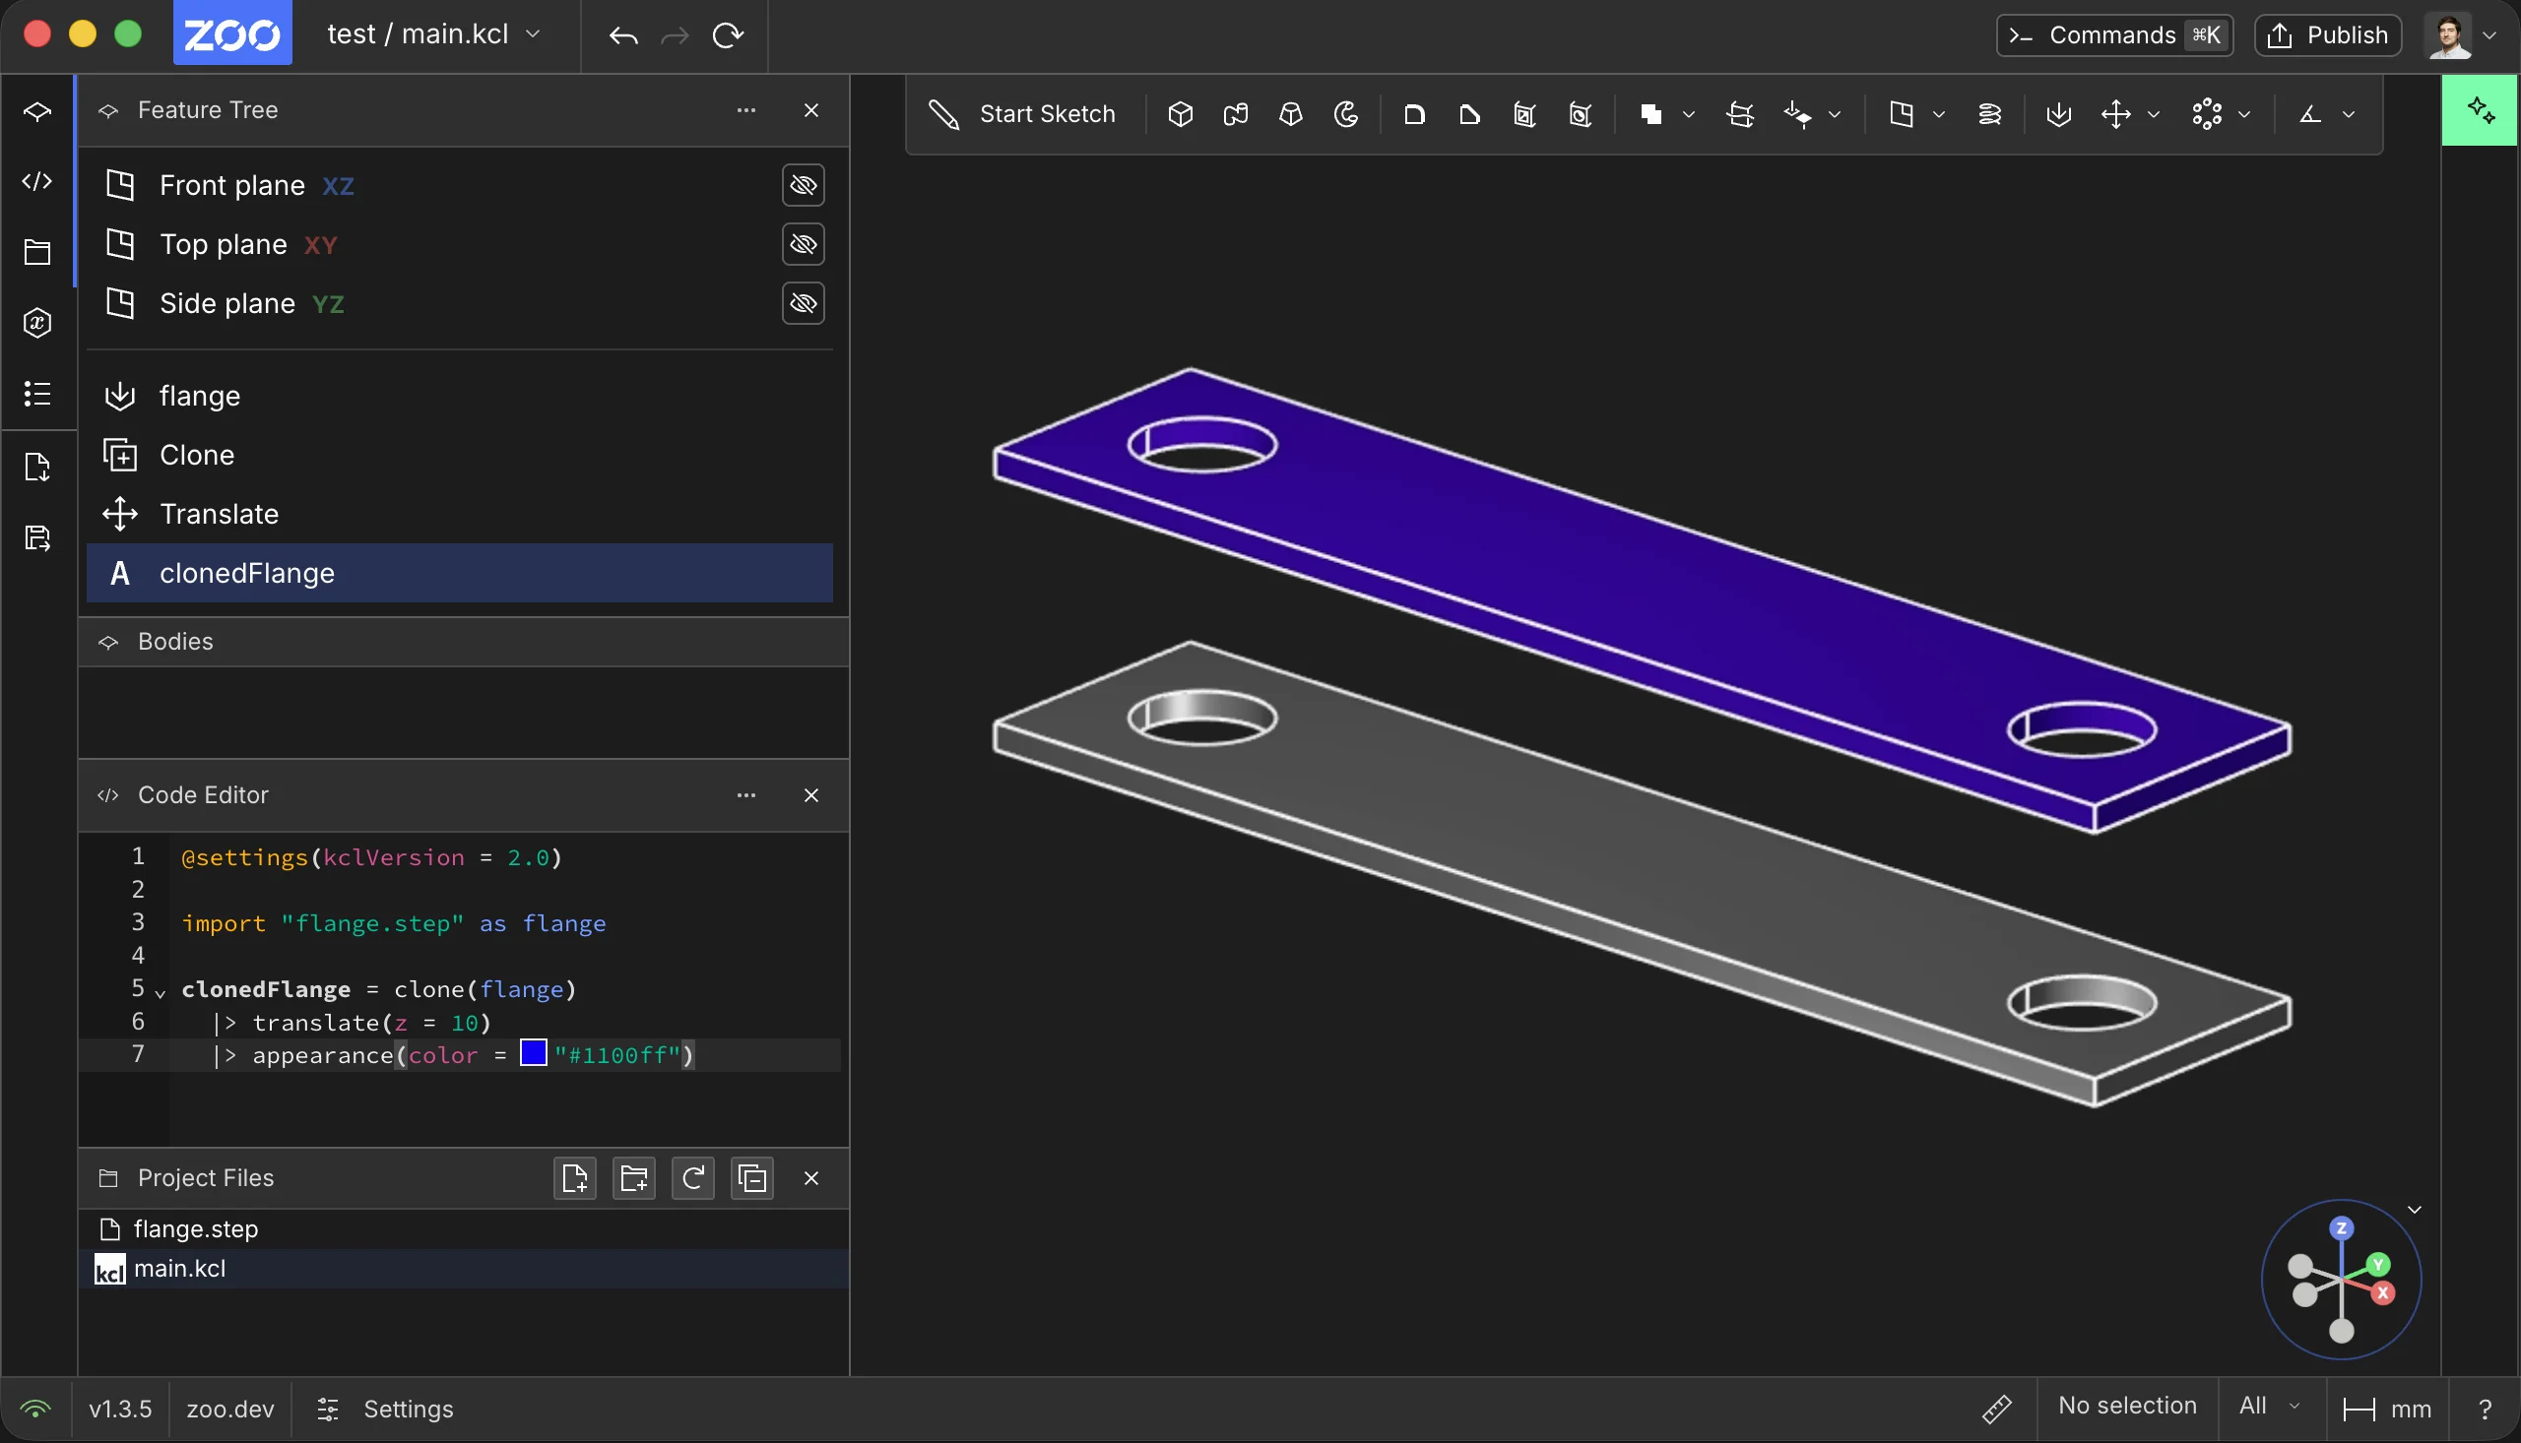Open the user avatar account menu
The width and height of the screenshot is (2521, 1443).
[x=2462, y=35]
